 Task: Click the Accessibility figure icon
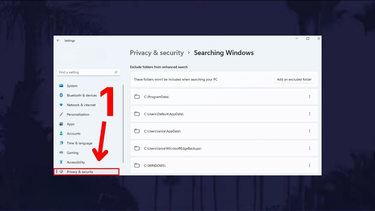[61, 162]
